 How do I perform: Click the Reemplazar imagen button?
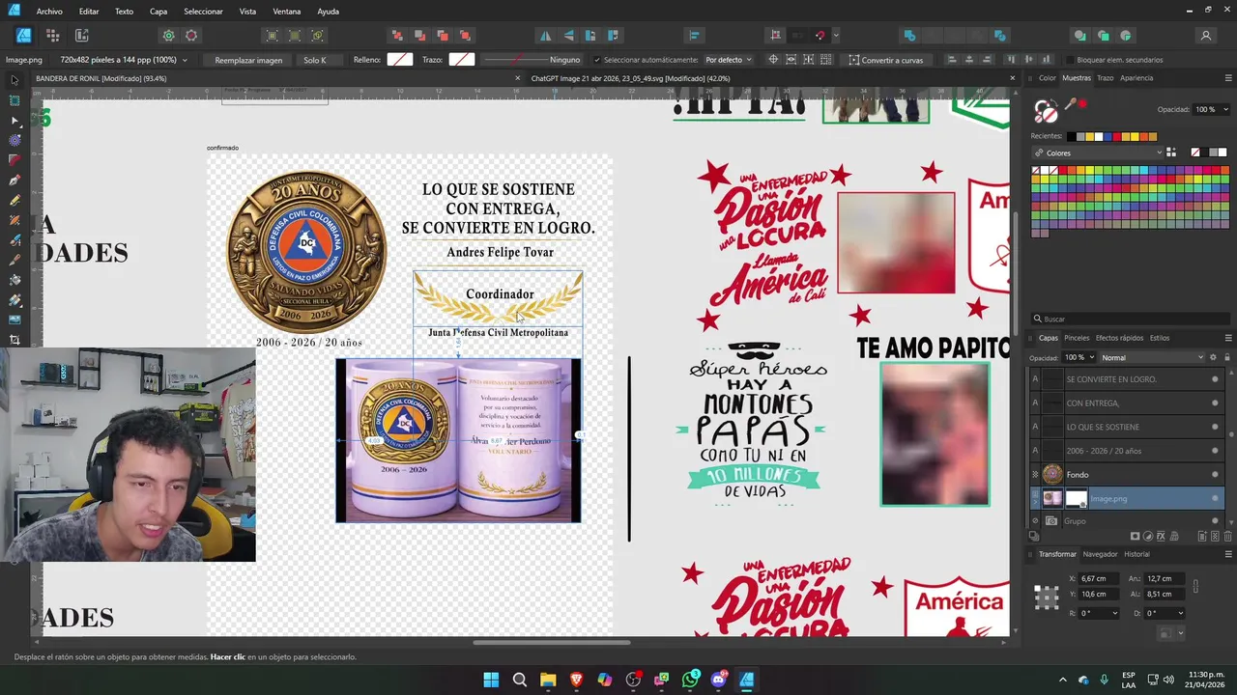click(248, 60)
